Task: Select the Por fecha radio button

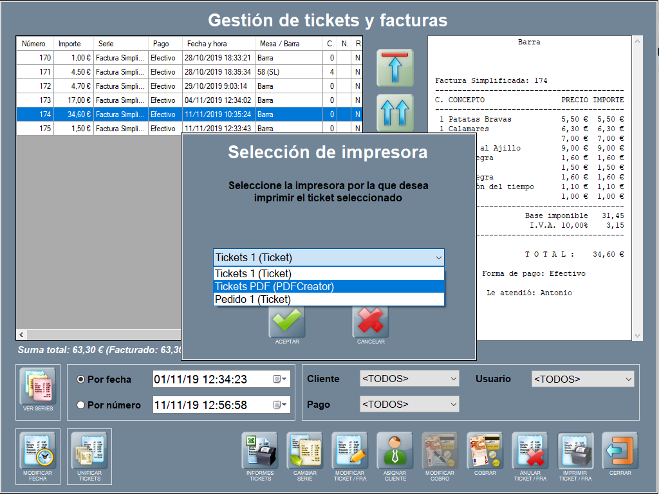Action: (81, 380)
